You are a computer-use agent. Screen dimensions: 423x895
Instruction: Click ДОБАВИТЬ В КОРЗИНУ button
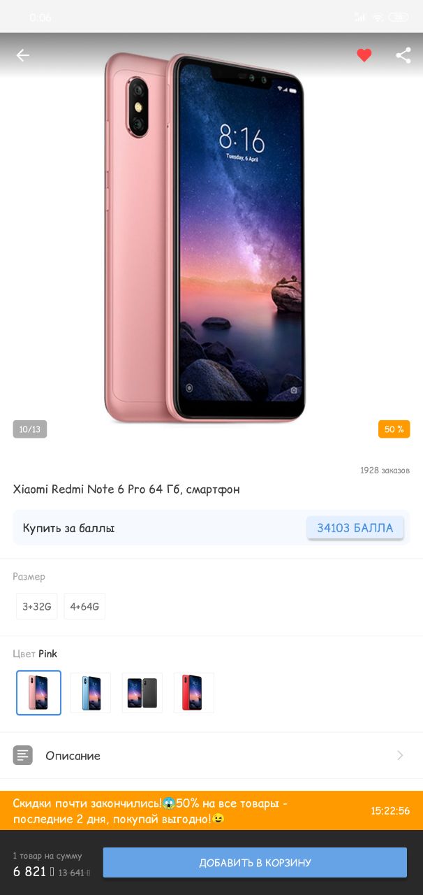[255, 862]
